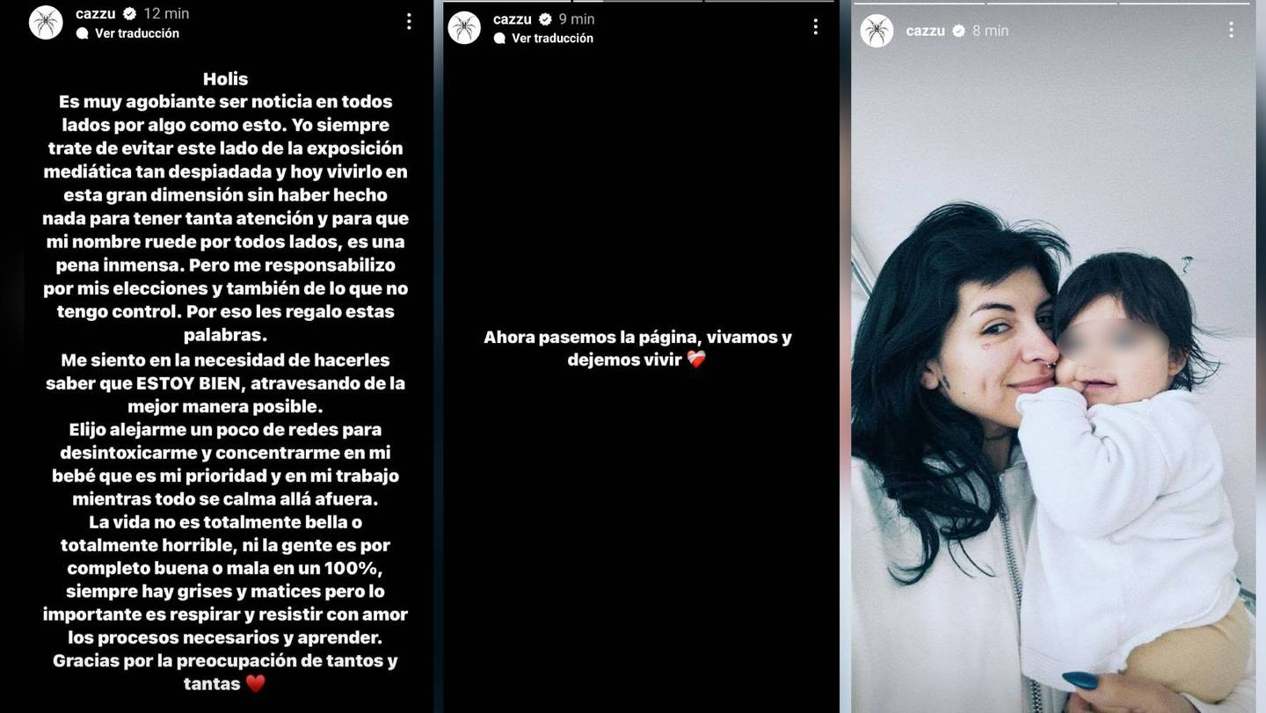The image size is (1266, 713).
Task: Open cazzu spider avatar in second story
Action: pos(464,28)
